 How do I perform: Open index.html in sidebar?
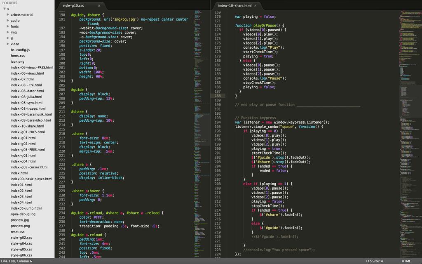19,173
